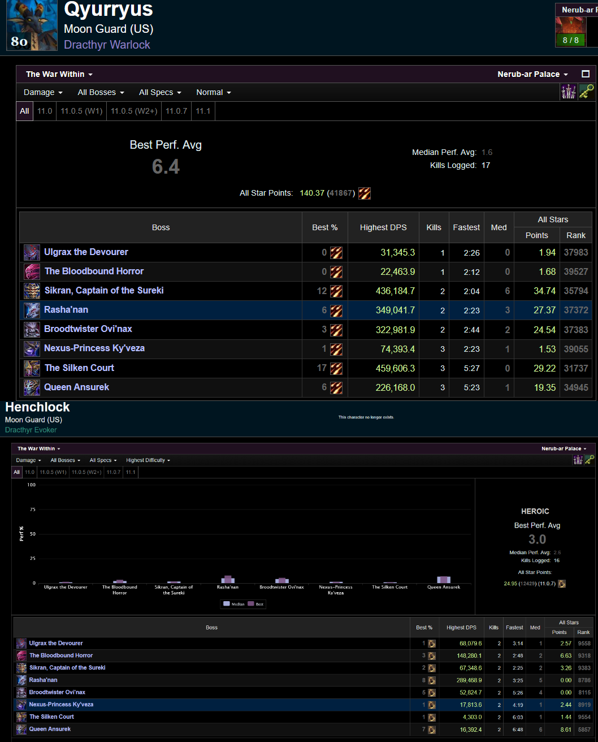This screenshot has height=742, width=598.
Task: Open the Normal difficulty dropdown
Action: click(x=214, y=92)
